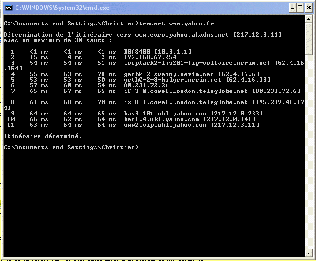The height and width of the screenshot is (261, 316).
Task: Click hop 6 address 80.231.72.21
Action: pos(146,85)
